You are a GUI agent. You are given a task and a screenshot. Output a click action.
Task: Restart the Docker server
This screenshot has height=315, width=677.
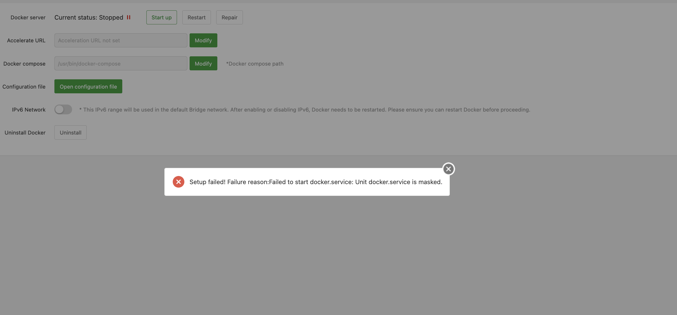pyautogui.click(x=196, y=17)
